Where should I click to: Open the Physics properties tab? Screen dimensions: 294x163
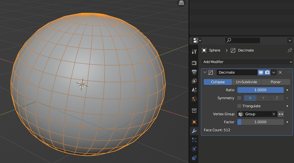coord(194,149)
